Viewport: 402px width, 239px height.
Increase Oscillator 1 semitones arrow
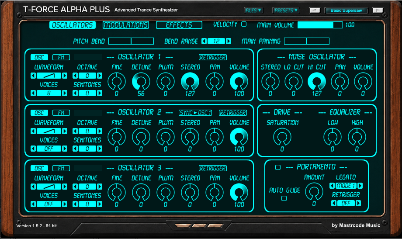(x=100, y=93)
